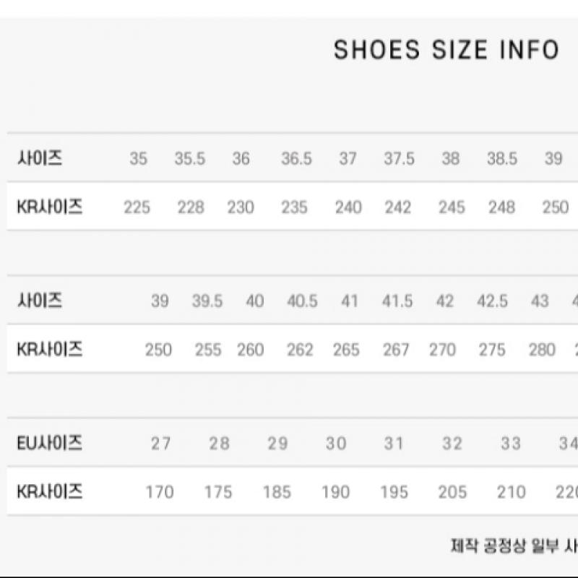Click the KR size 267 cell

click(396, 350)
